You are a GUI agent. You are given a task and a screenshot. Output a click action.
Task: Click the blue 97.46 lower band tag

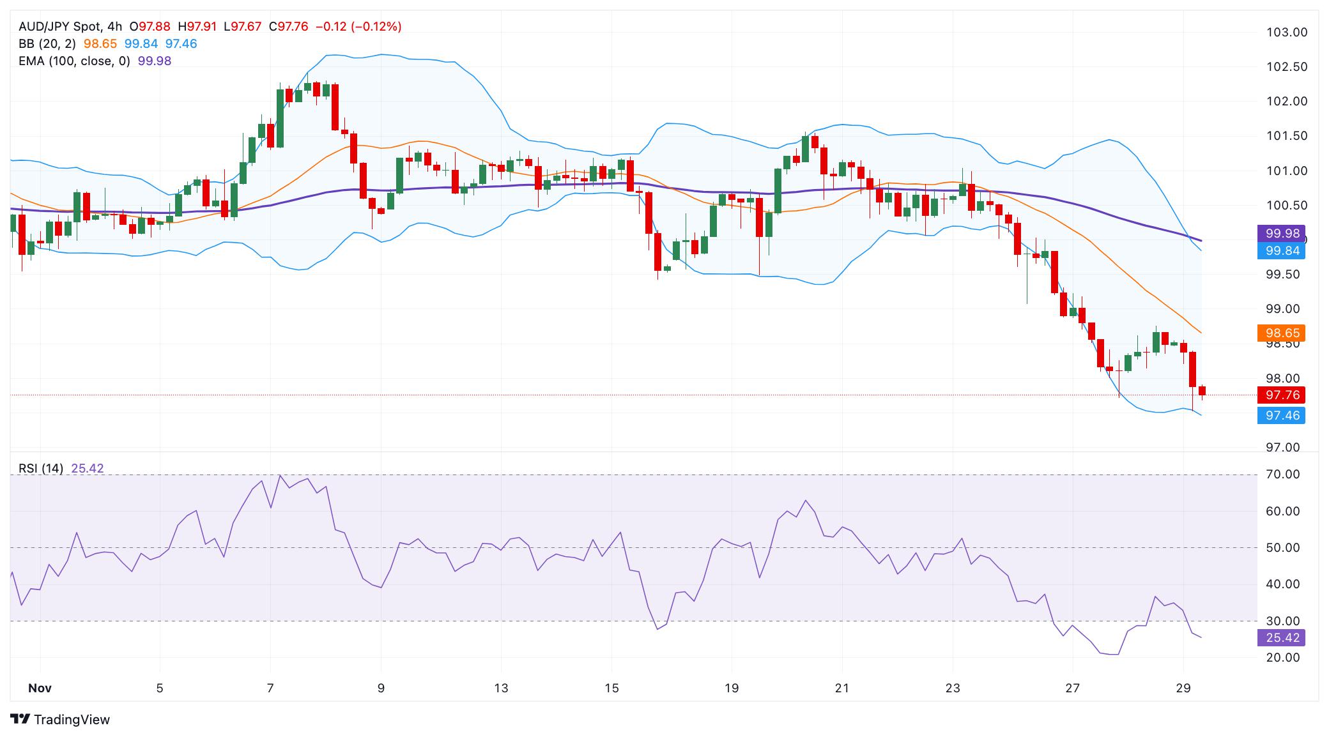tap(1282, 416)
